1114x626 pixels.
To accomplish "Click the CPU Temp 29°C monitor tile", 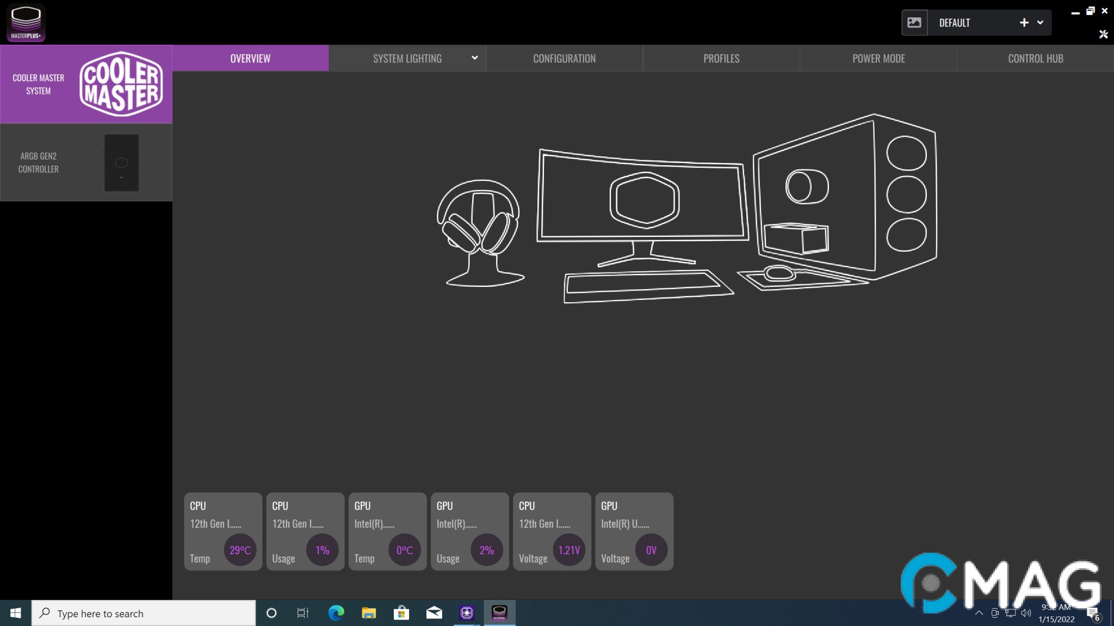I will point(223,531).
